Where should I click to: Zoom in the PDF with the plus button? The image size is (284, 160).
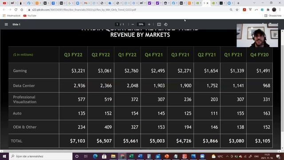149,24
